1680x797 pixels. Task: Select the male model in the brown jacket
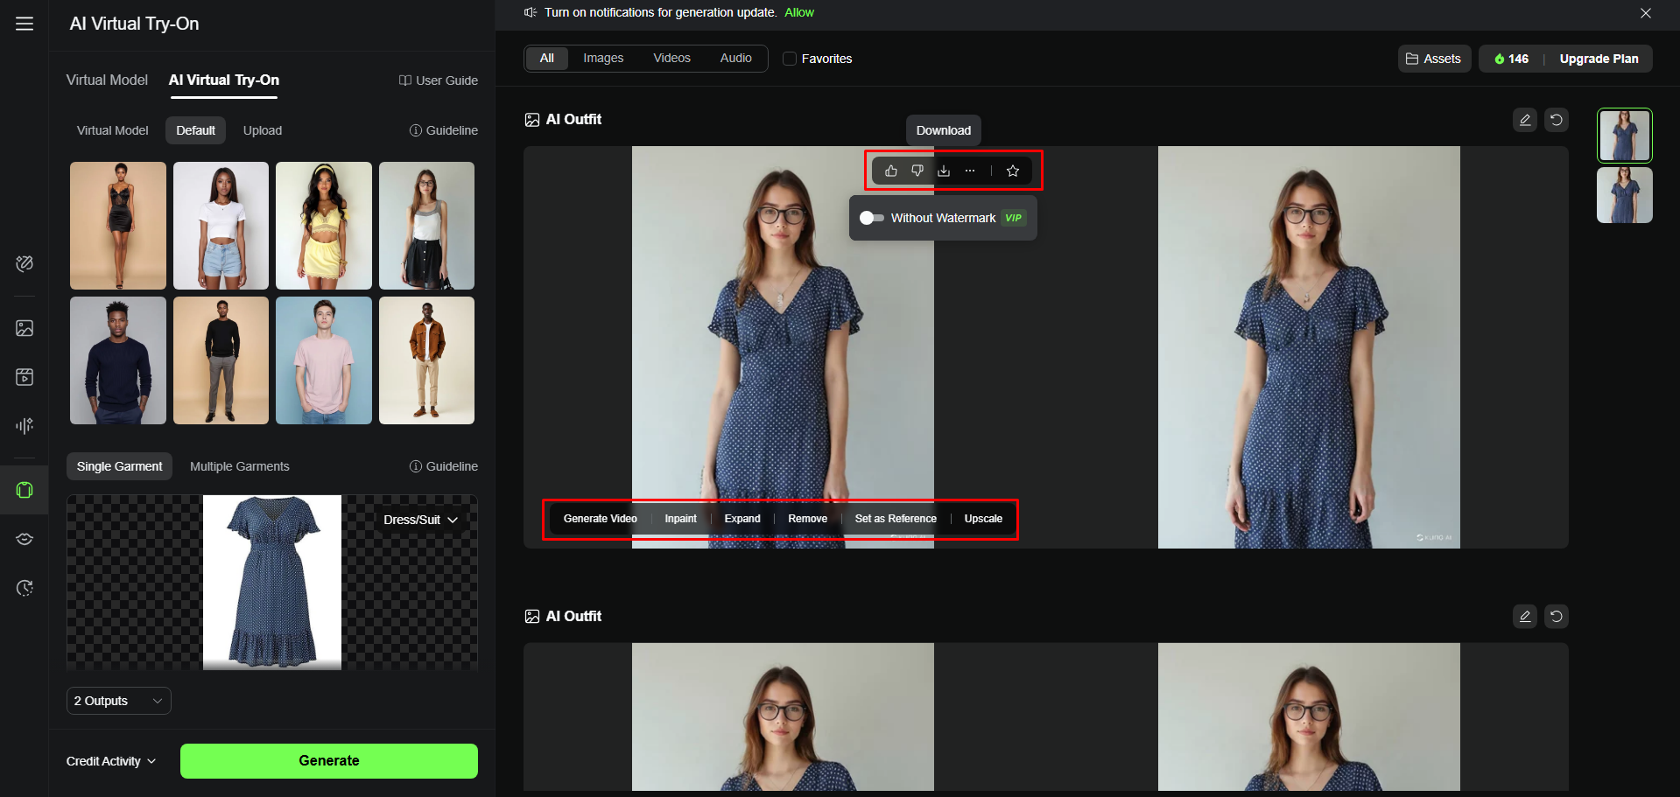pos(426,360)
